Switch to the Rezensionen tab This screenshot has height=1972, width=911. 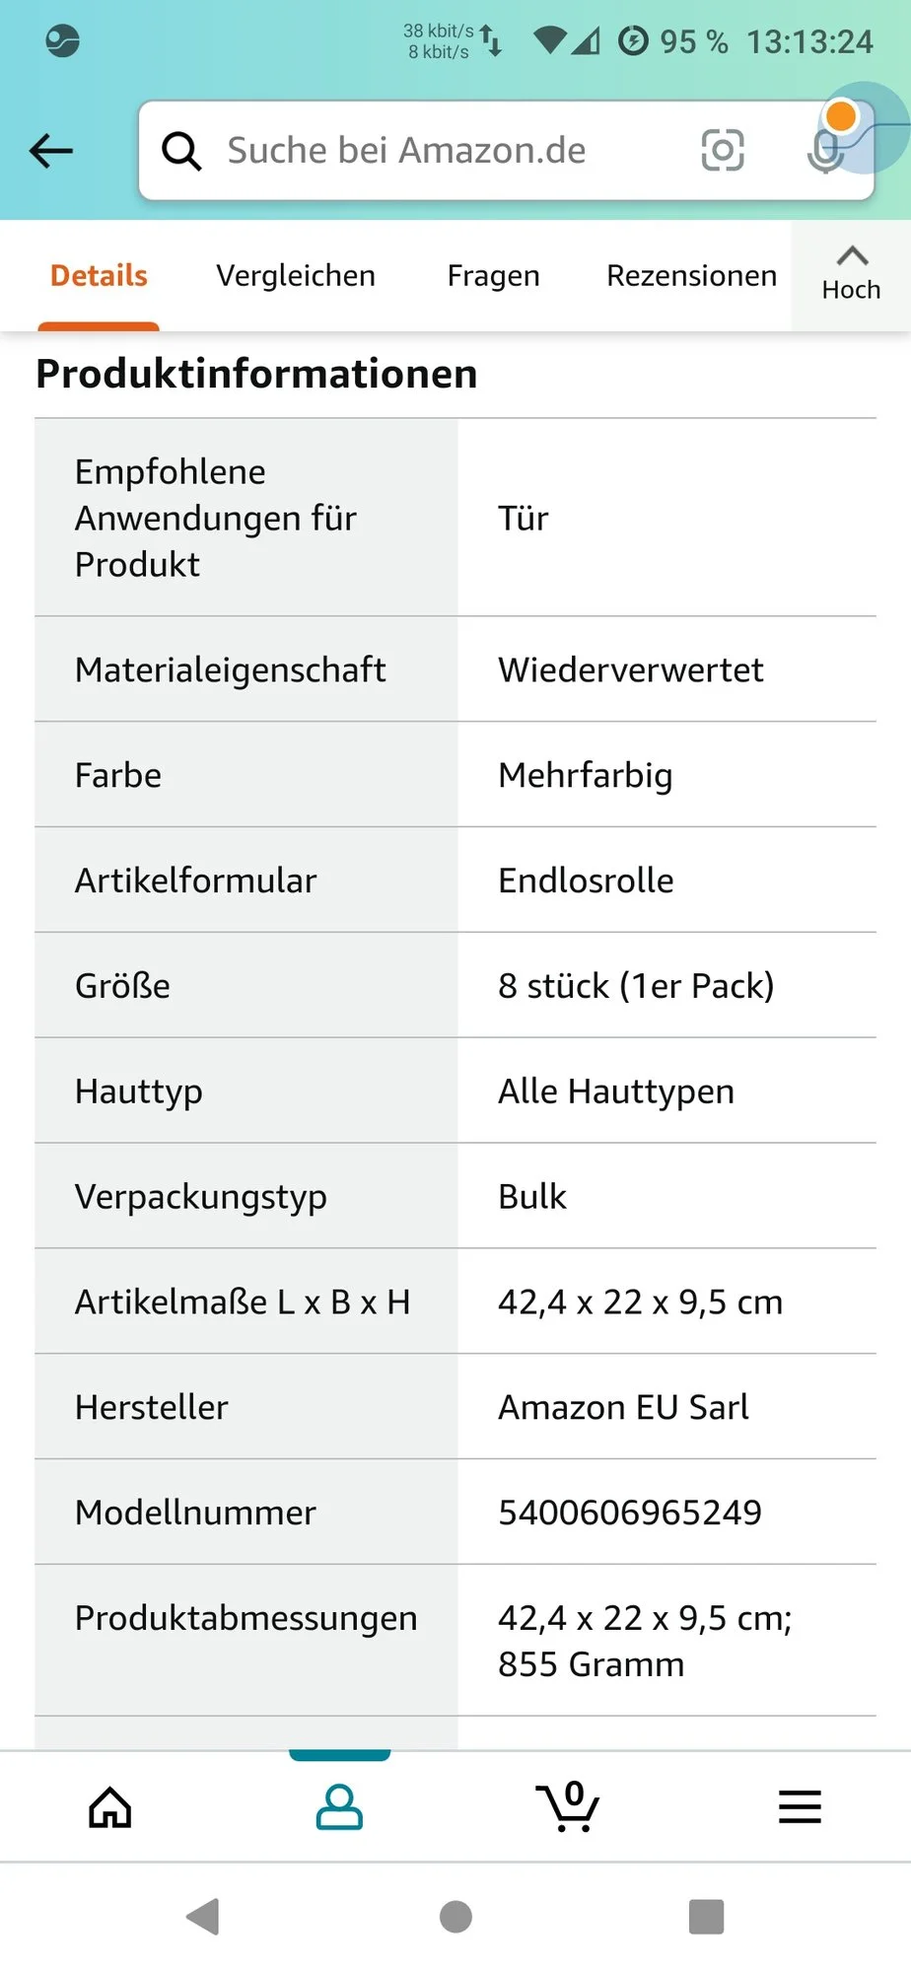coord(692,276)
